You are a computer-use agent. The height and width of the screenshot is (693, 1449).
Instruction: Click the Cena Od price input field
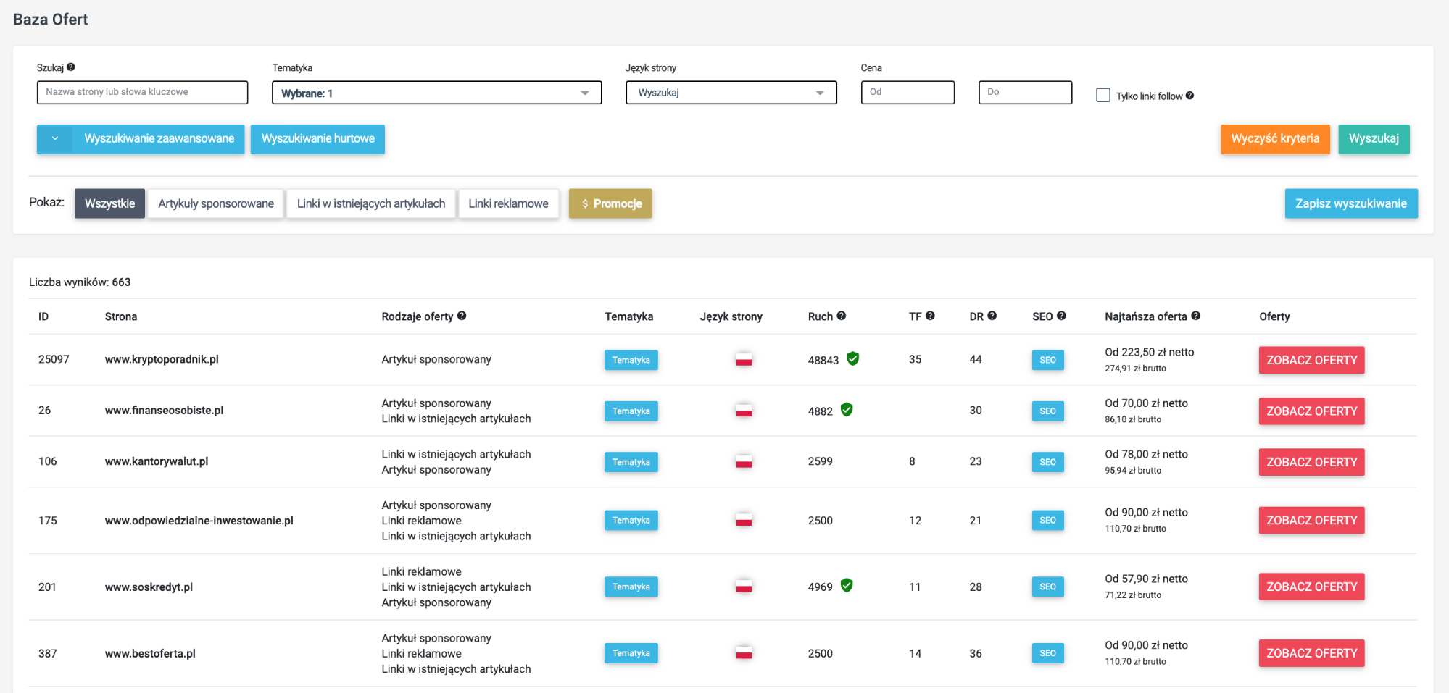[908, 92]
